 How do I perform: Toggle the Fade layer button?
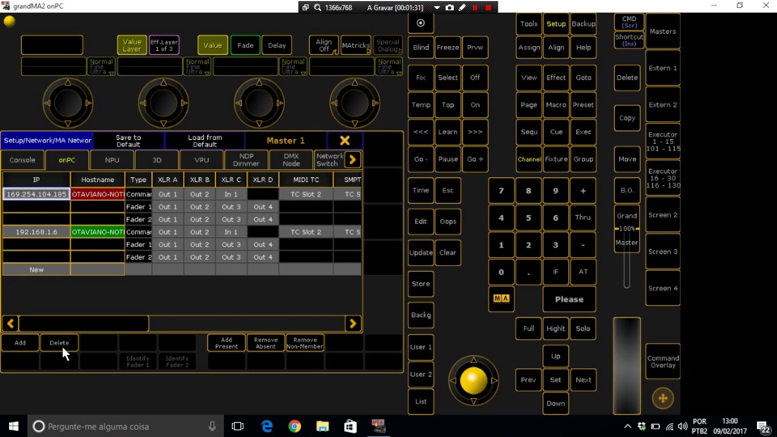tap(245, 46)
